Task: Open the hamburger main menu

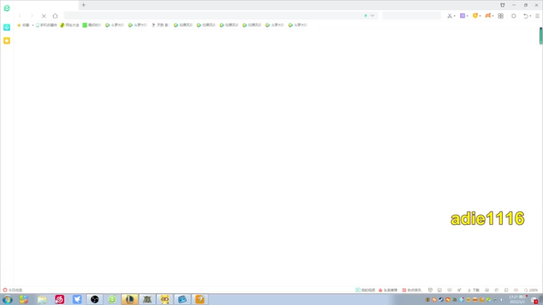Action: pyautogui.click(x=537, y=16)
